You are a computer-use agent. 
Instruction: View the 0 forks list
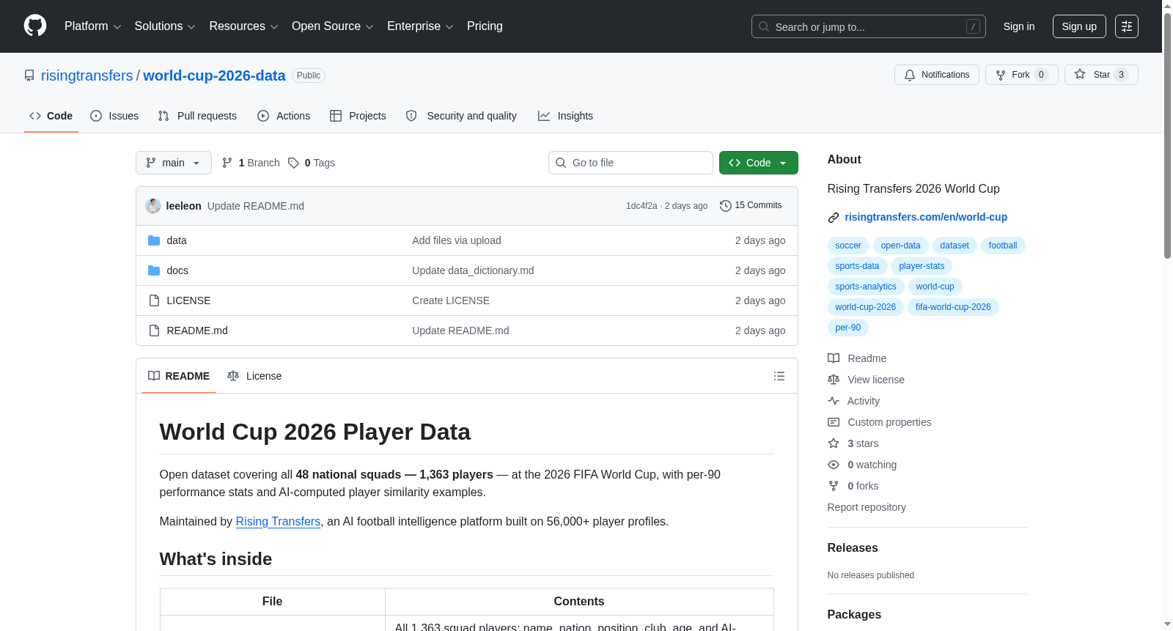pos(853,486)
